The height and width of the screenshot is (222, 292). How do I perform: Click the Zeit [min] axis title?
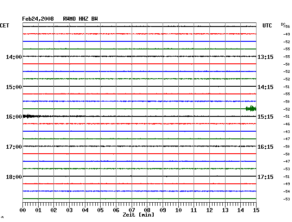coord(138,215)
